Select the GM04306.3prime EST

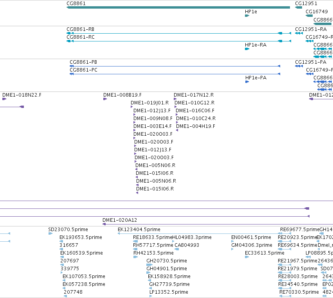click(x=232, y=249)
